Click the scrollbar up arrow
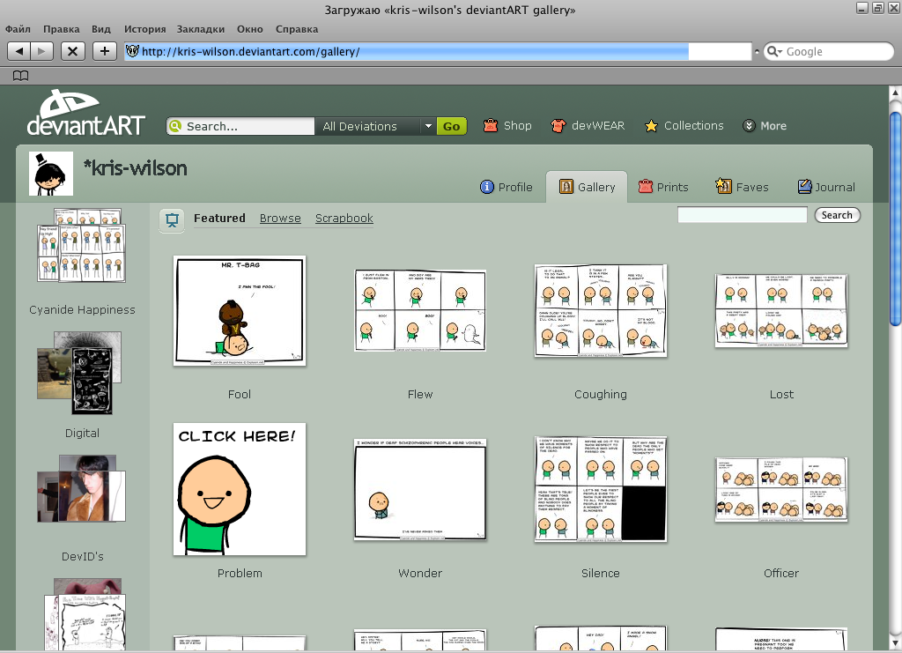The height and width of the screenshot is (653, 902). point(895,92)
